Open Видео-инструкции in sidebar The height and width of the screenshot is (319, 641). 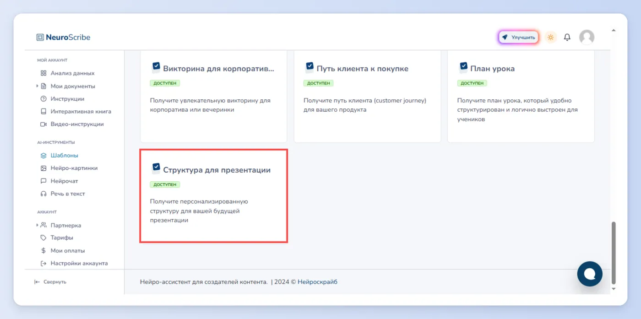[x=77, y=124]
